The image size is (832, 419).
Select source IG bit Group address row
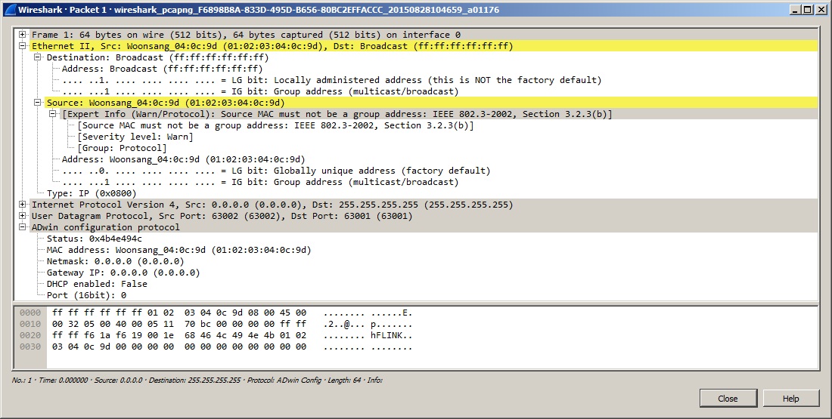[260, 182]
